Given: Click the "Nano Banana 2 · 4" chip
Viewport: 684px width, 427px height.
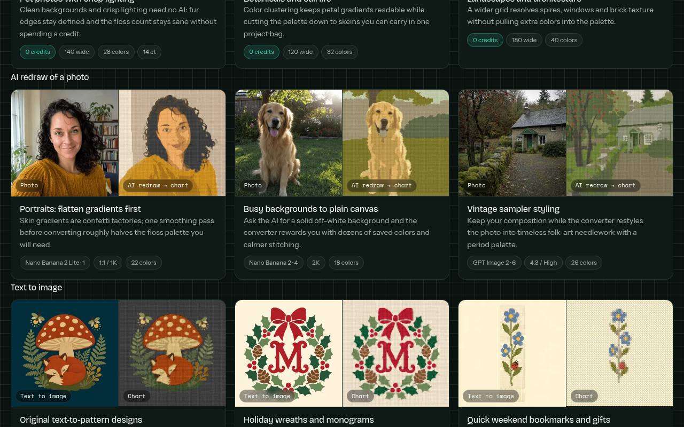Looking at the screenshot, I should pos(274,263).
